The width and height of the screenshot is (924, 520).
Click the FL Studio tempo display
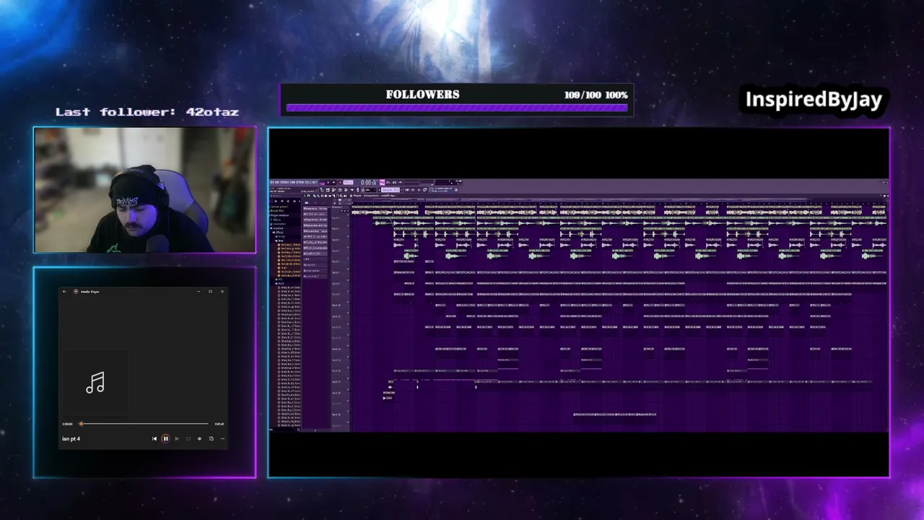[349, 182]
